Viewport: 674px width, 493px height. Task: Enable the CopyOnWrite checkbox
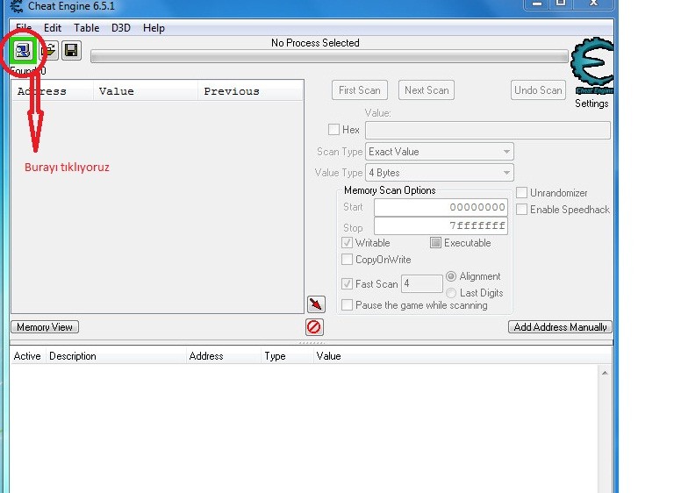click(x=347, y=260)
